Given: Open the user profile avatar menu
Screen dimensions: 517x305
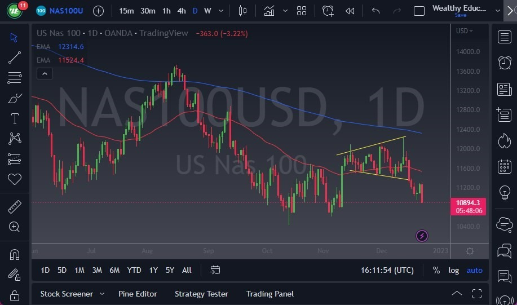Looking at the screenshot, I should (14, 11).
